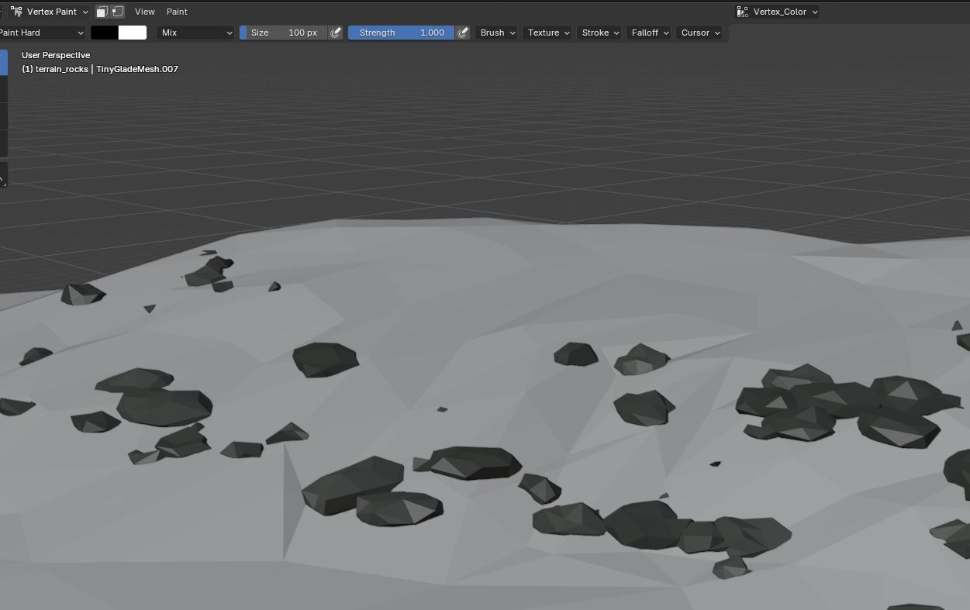Toggle pen pressure for brush Size

click(x=336, y=33)
